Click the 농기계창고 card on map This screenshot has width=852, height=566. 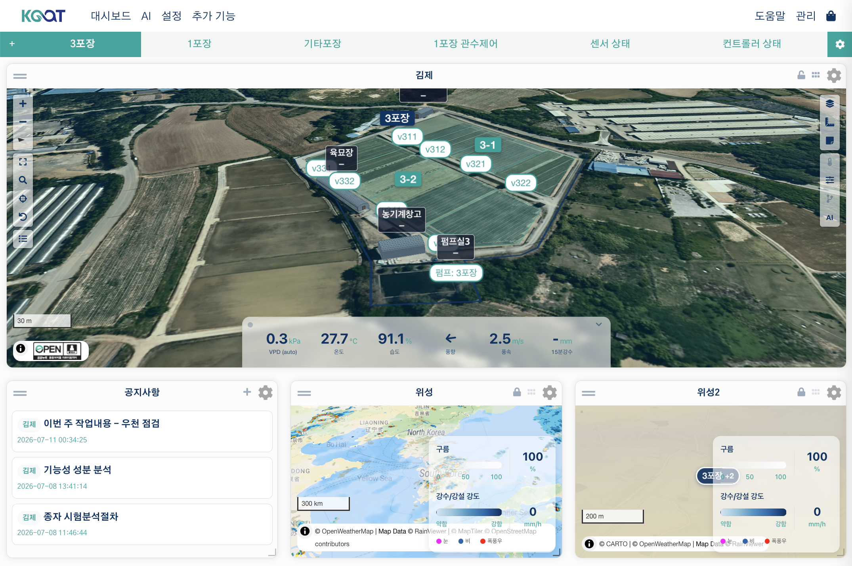click(x=401, y=220)
